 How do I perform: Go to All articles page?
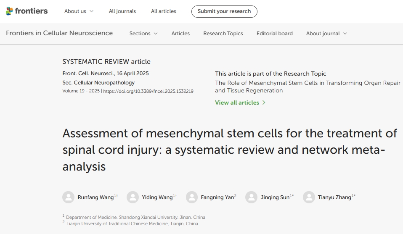pyautogui.click(x=164, y=11)
